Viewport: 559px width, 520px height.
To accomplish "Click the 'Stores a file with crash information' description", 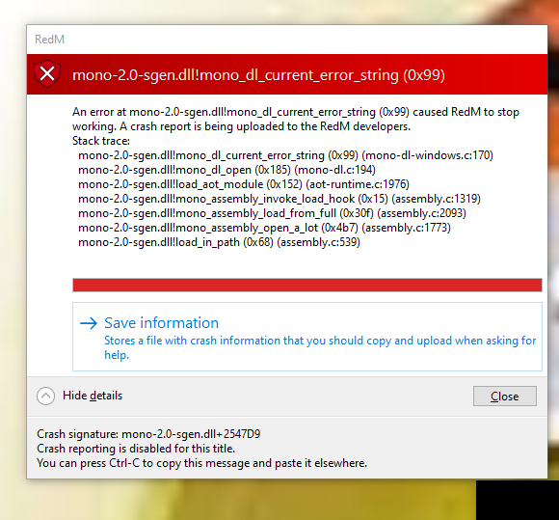I will click(x=320, y=347).
